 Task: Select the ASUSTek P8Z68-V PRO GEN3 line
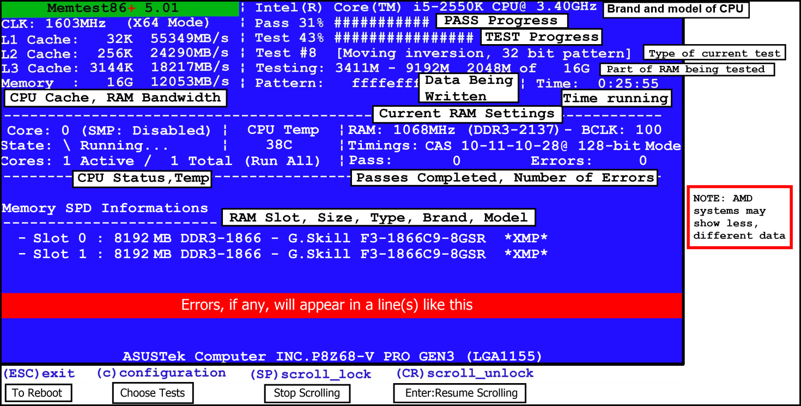(332, 356)
